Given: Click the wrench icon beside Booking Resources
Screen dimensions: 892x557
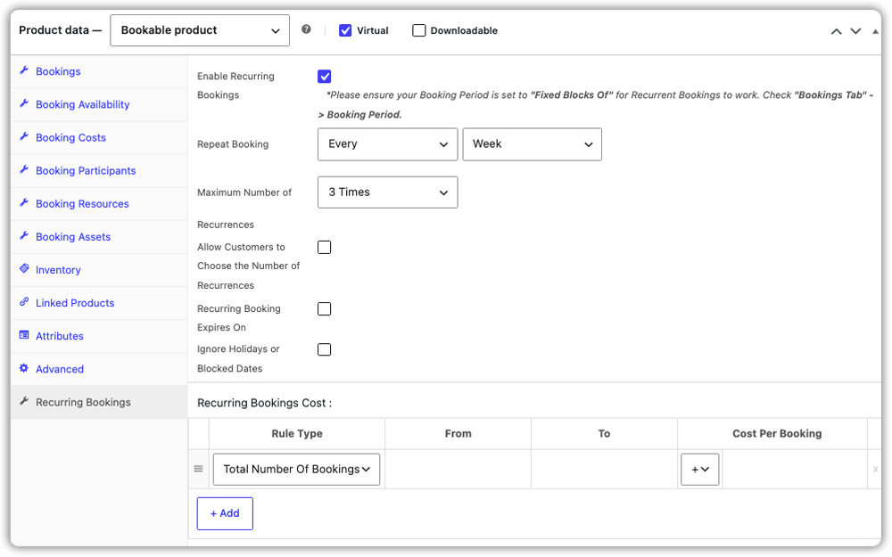Looking at the screenshot, I should pos(24,202).
